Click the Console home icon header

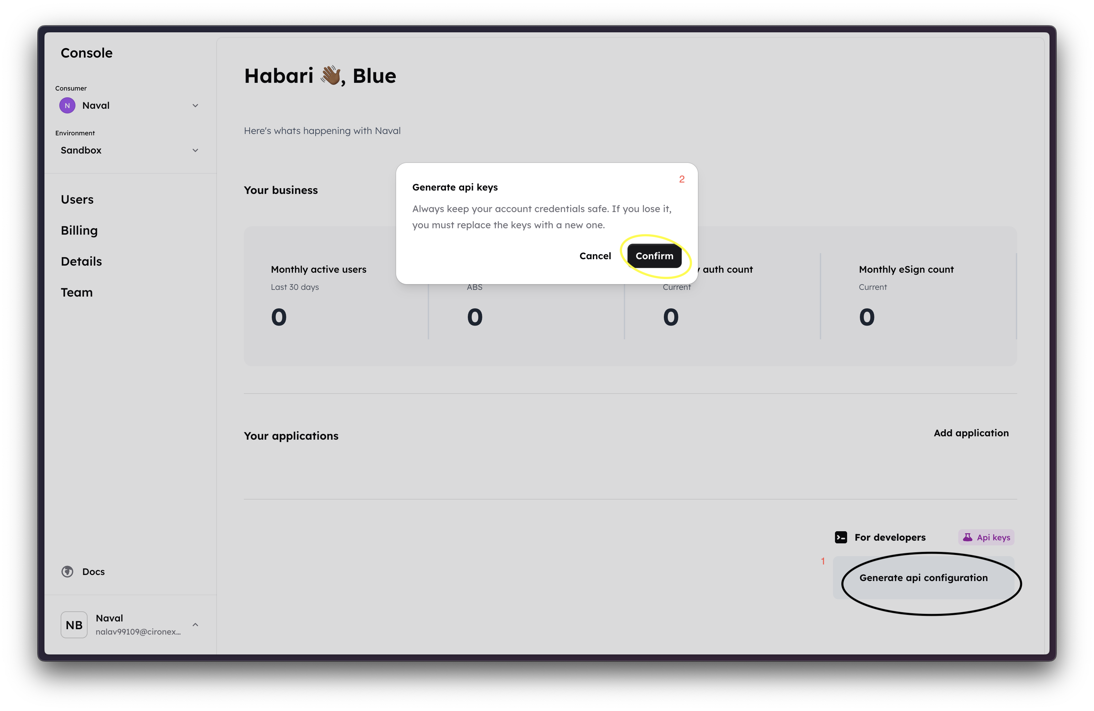(87, 53)
